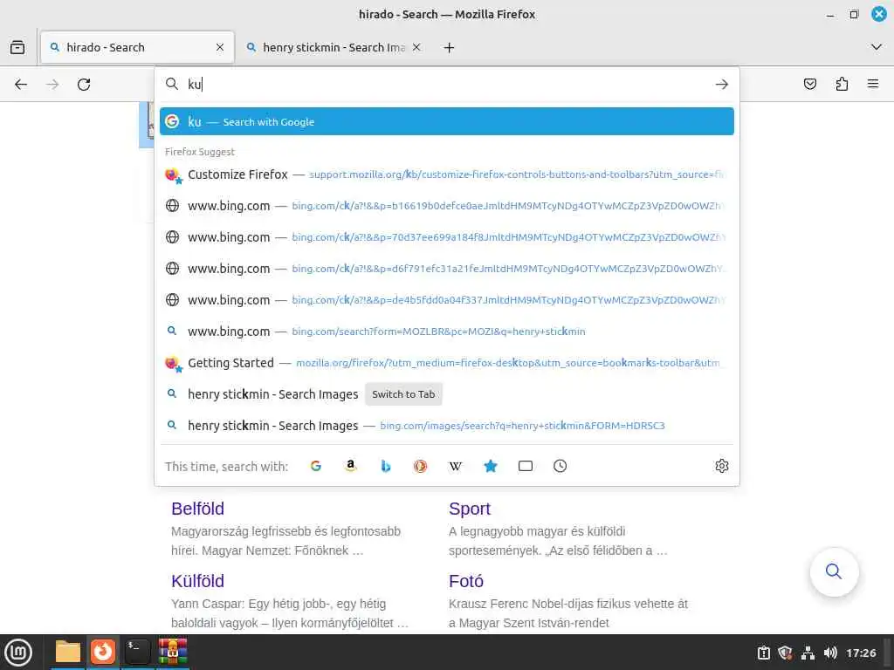Select the Customize Firefox suggestion
894x670 pixels.
point(446,174)
